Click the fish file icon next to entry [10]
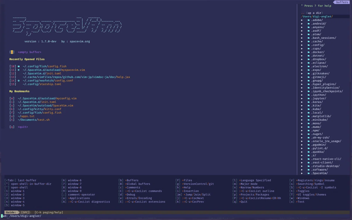This screenshot has height=220, width=352. click(x=19, y=67)
